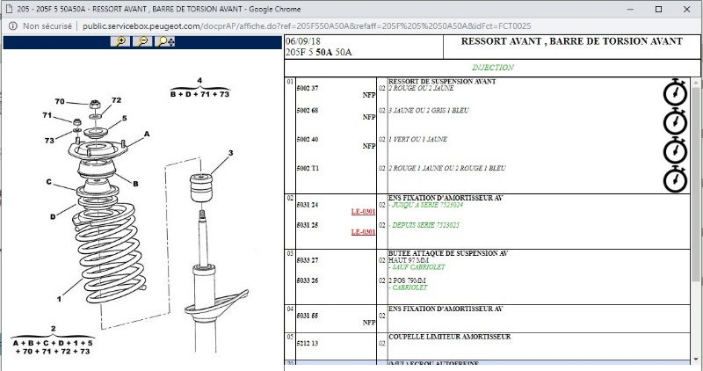Click part number 5033 27
The width and height of the screenshot is (703, 371).
308,260
